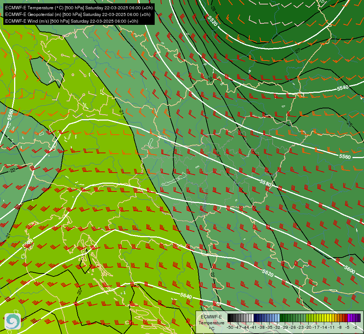Click the -26 legend tick label
Screen dimensions: 364x334
click(x=293, y=327)
